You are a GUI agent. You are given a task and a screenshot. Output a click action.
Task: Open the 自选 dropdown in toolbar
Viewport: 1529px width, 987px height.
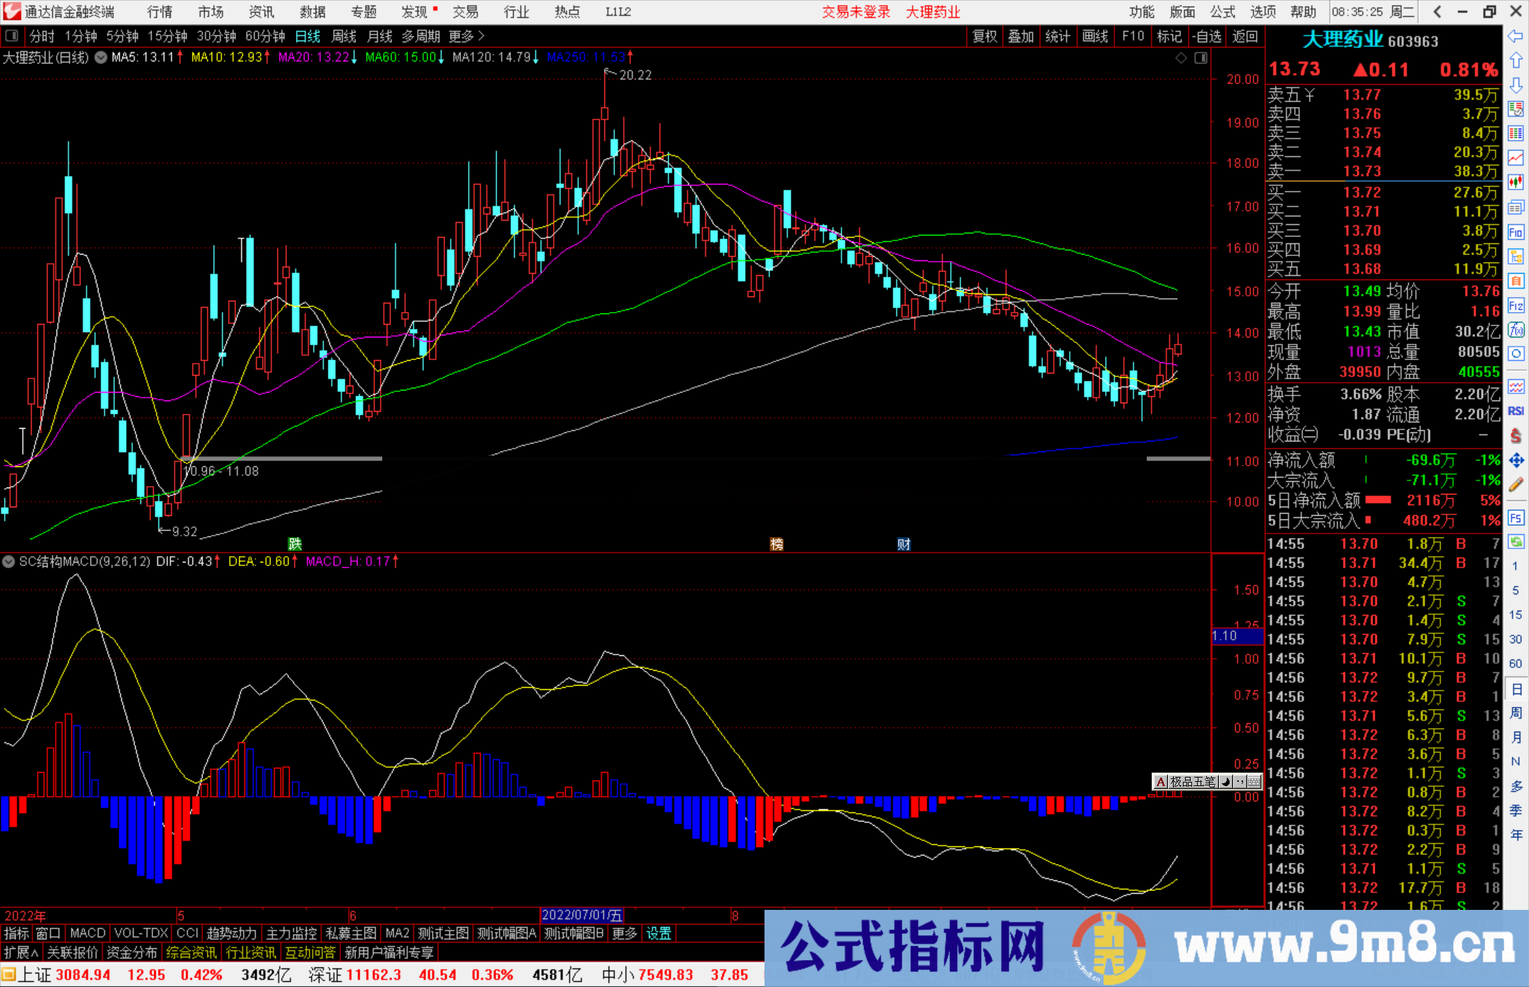point(1206,36)
